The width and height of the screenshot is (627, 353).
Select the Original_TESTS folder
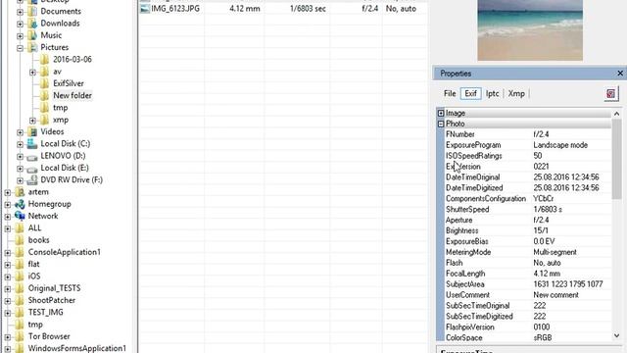[54, 287]
